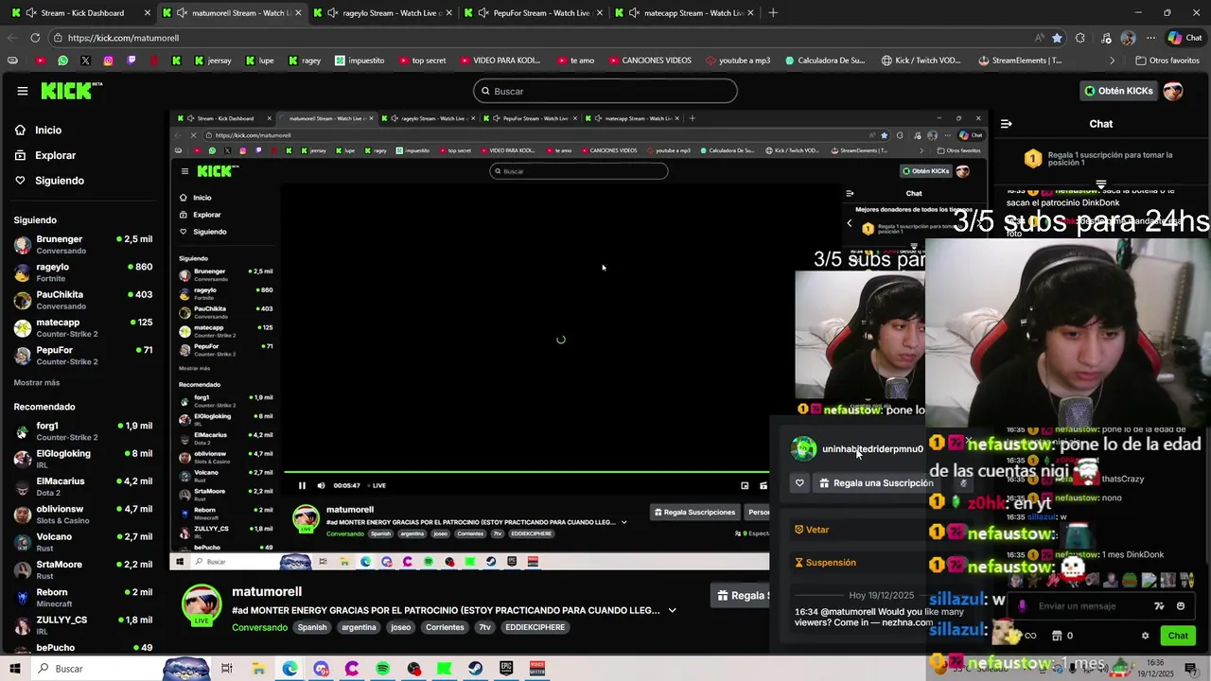Switch to PepuFor Stream tab
The height and width of the screenshot is (681, 1211).
(533, 13)
